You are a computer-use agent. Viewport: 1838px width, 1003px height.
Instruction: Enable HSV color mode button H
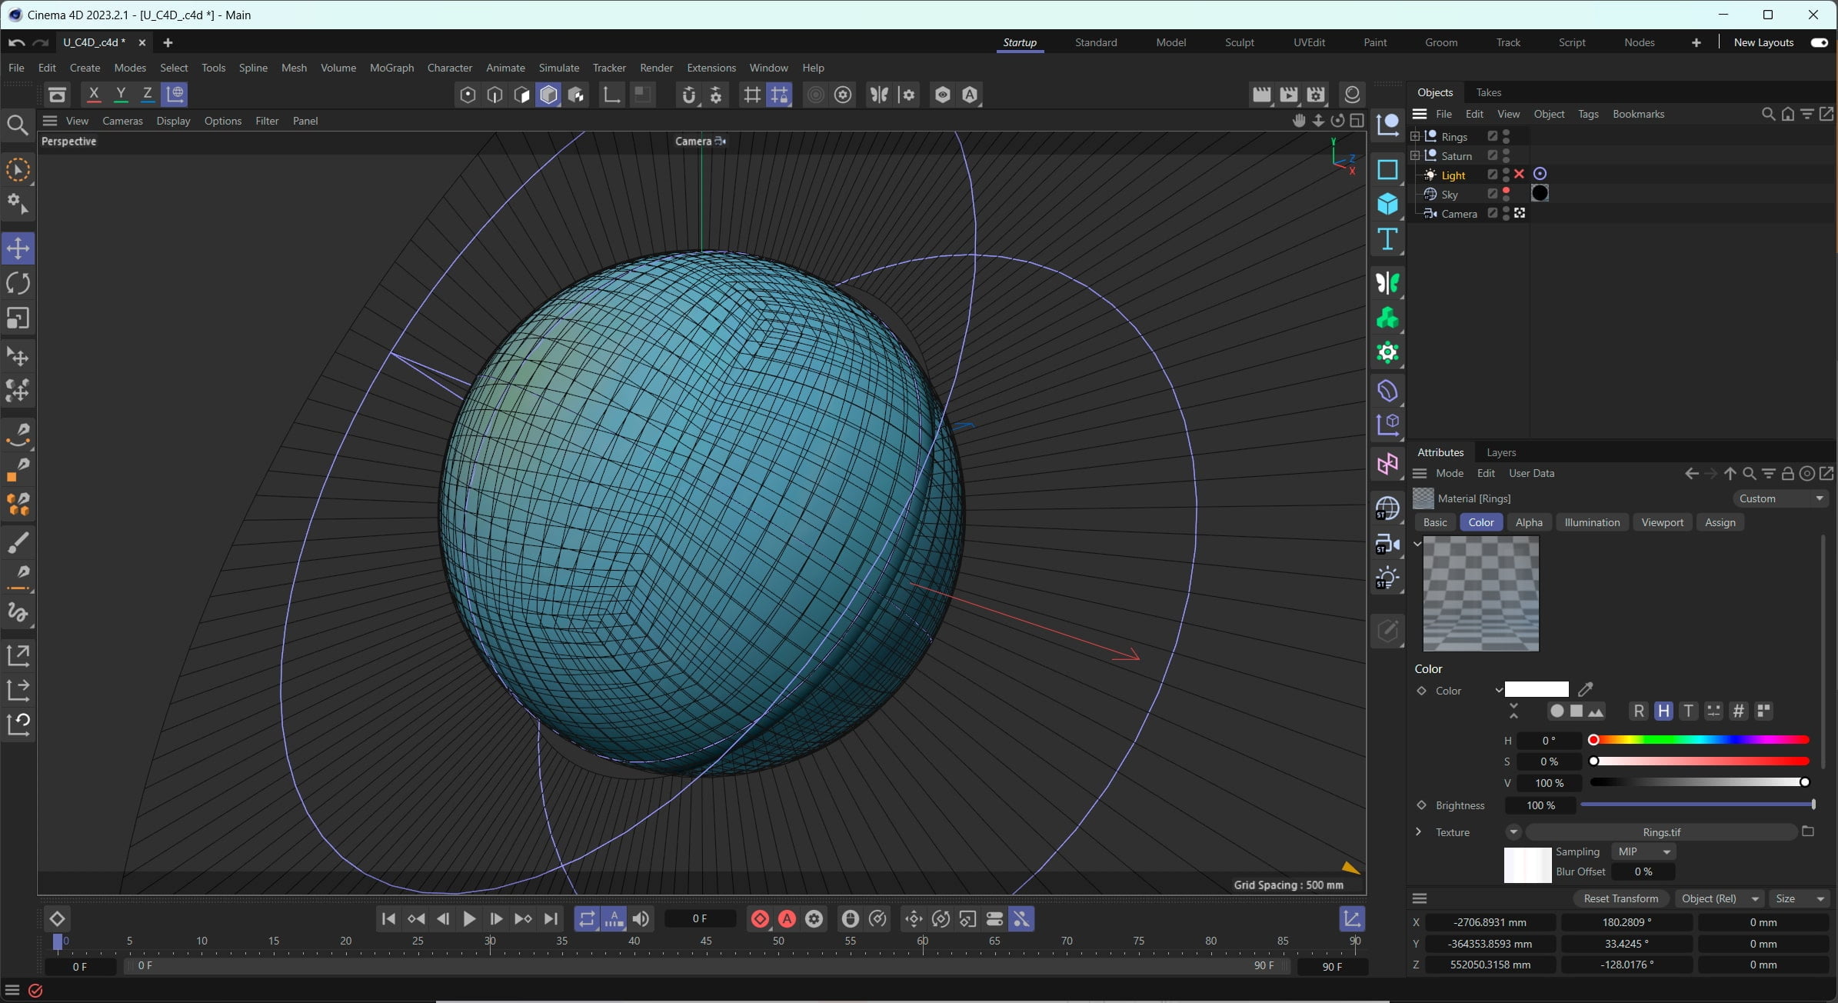[1663, 711]
